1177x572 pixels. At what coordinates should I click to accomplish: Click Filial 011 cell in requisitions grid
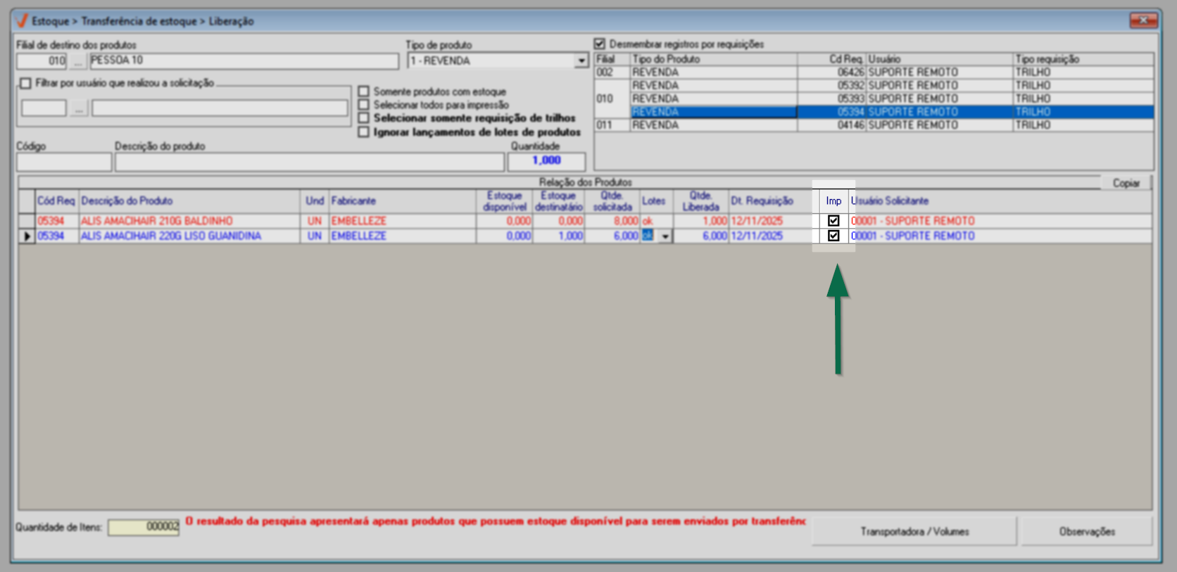[x=612, y=125]
